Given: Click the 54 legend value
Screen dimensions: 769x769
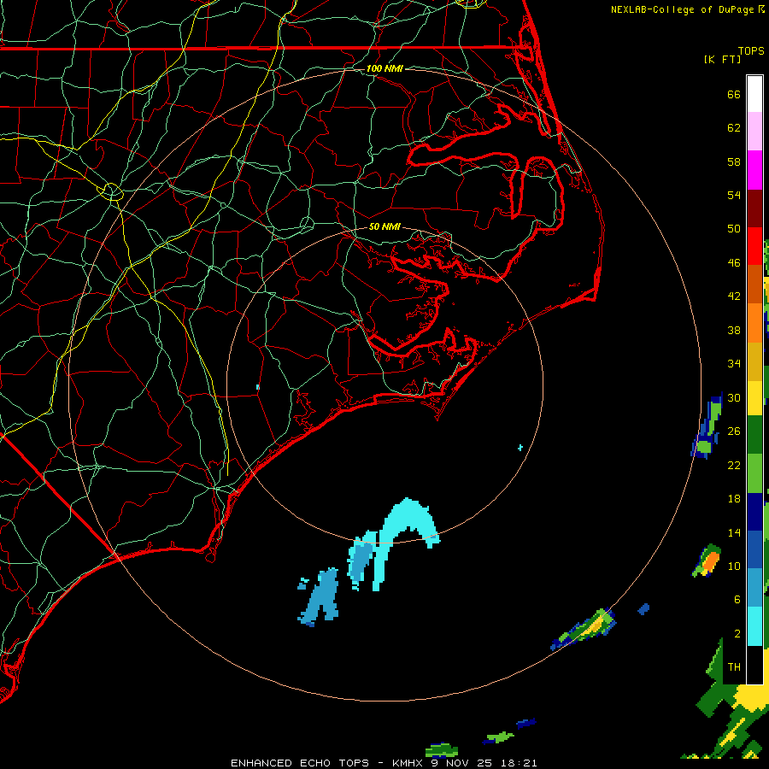Looking at the screenshot, I should click(734, 195).
